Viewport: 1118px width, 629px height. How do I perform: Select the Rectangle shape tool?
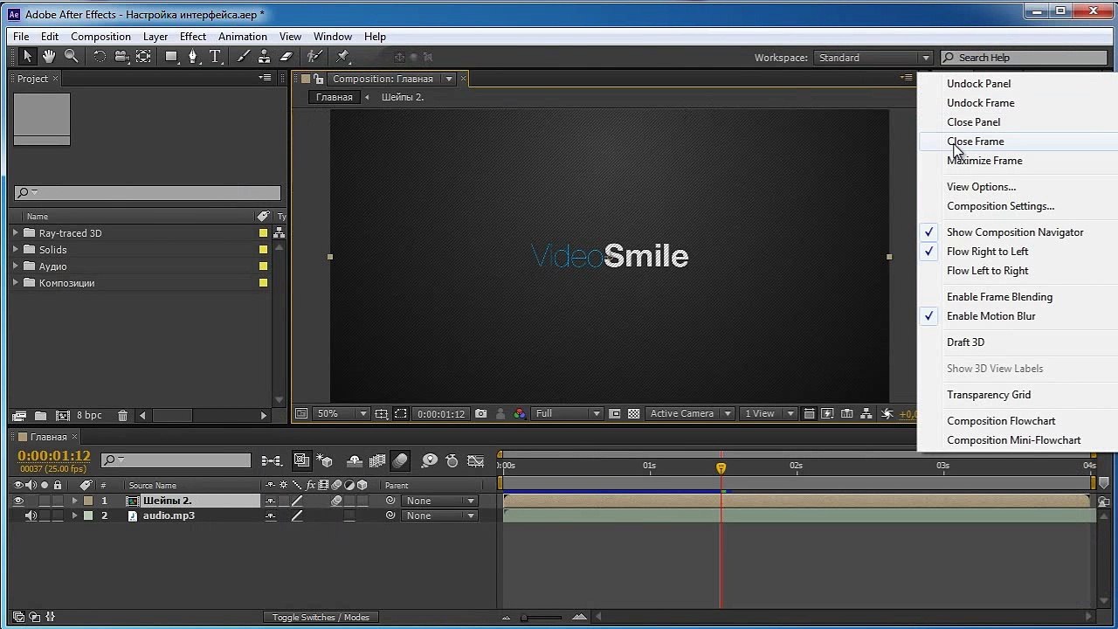172,57
